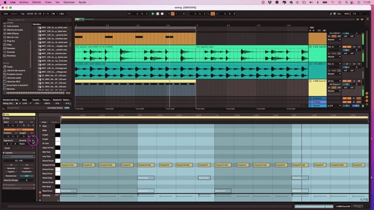Open Master output routing dropdown of the first track

click(334, 40)
